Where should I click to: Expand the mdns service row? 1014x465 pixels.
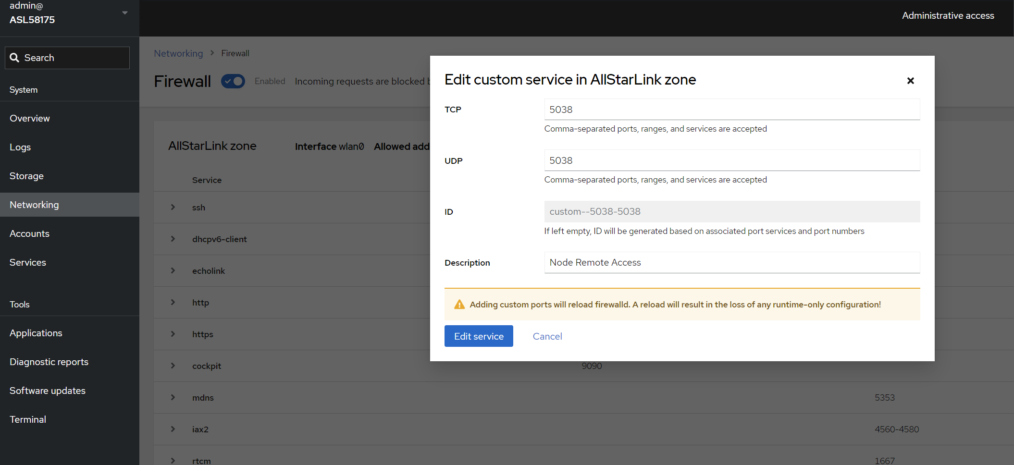173,397
